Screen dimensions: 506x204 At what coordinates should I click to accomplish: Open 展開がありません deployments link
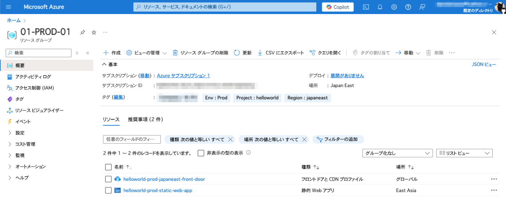coord(347,75)
